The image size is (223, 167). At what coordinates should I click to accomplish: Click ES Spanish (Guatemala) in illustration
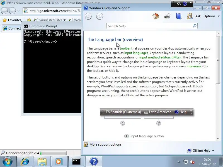123,112
